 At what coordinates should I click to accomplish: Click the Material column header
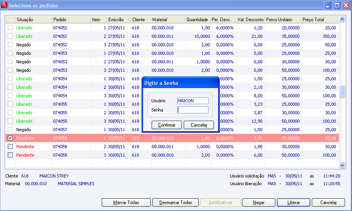(168, 20)
